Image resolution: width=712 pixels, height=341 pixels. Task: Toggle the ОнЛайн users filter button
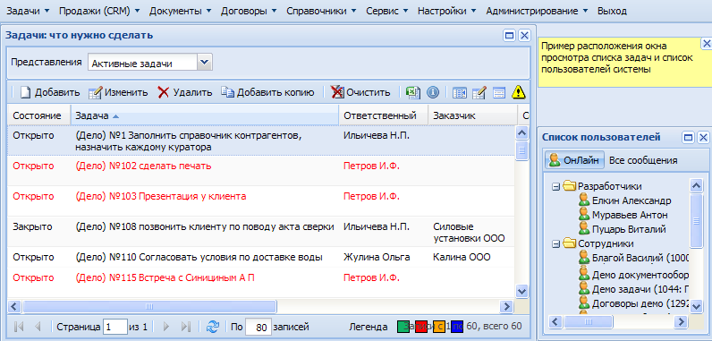coord(575,160)
